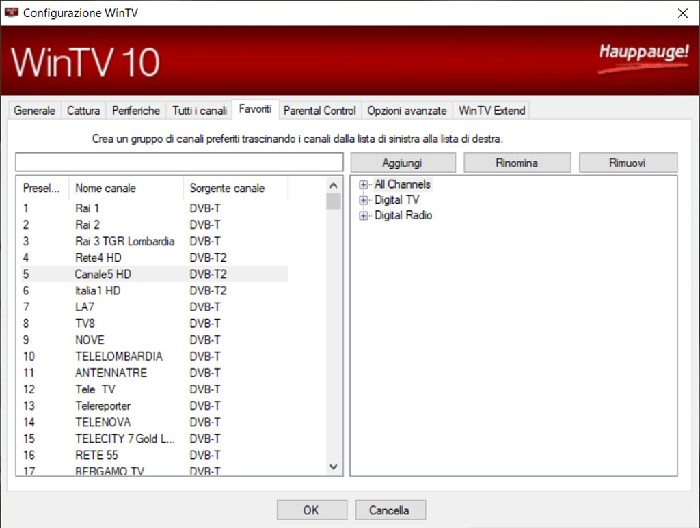Open the Parental Control tab

pyautogui.click(x=320, y=111)
